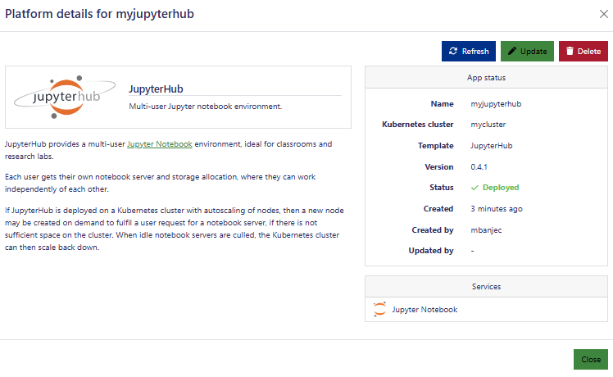Click the green checkmark beside Deployed

475,188
